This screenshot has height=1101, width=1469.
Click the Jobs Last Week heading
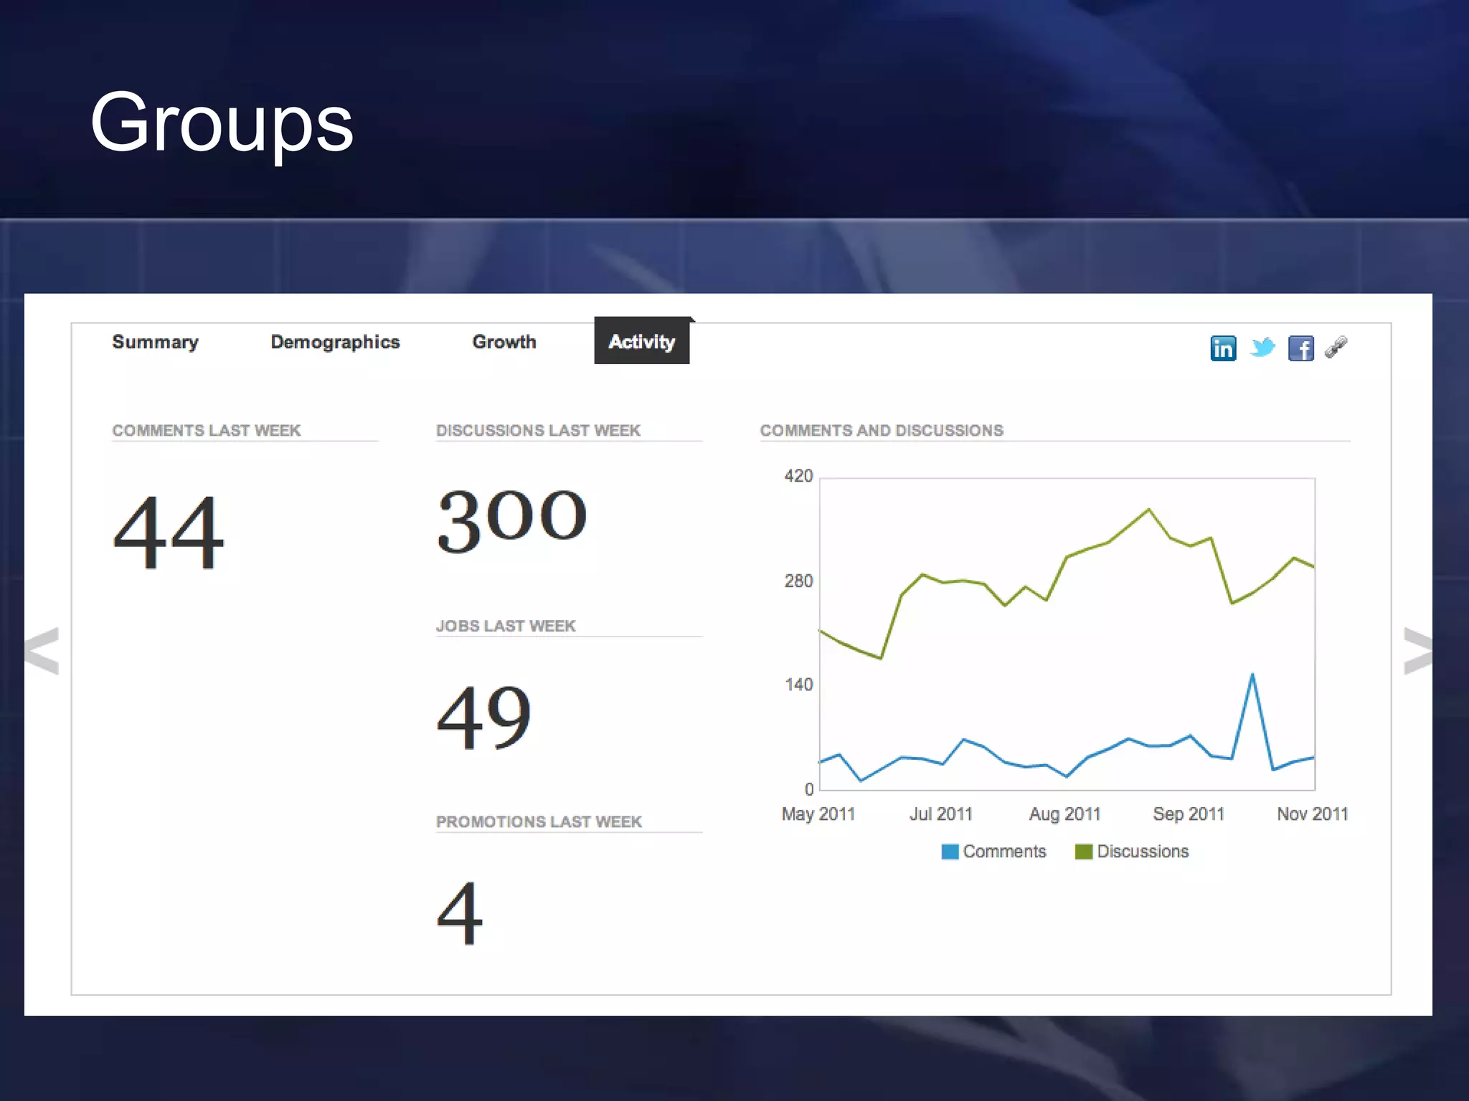coord(506,626)
